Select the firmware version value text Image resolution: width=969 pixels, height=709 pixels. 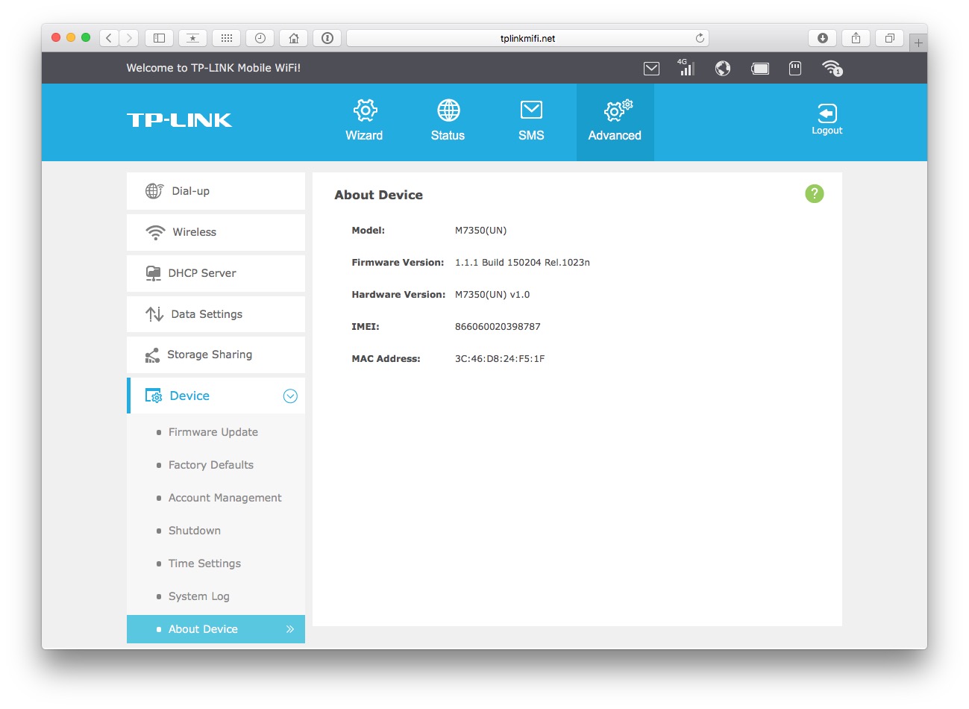(x=522, y=263)
